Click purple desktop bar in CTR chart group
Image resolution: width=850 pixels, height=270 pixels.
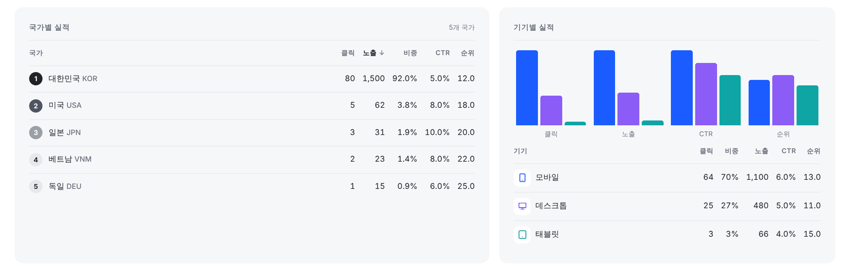point(706,94)
